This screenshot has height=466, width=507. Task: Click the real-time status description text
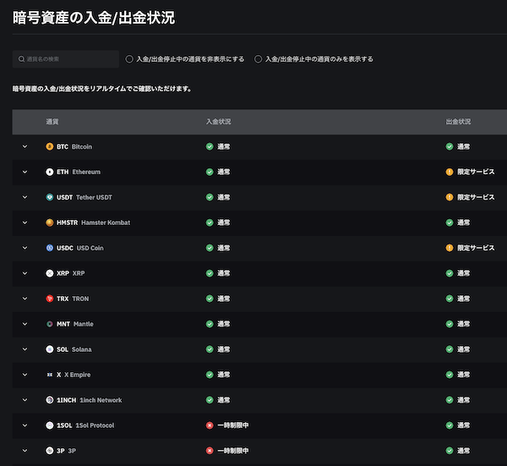(x=102, y=89)
